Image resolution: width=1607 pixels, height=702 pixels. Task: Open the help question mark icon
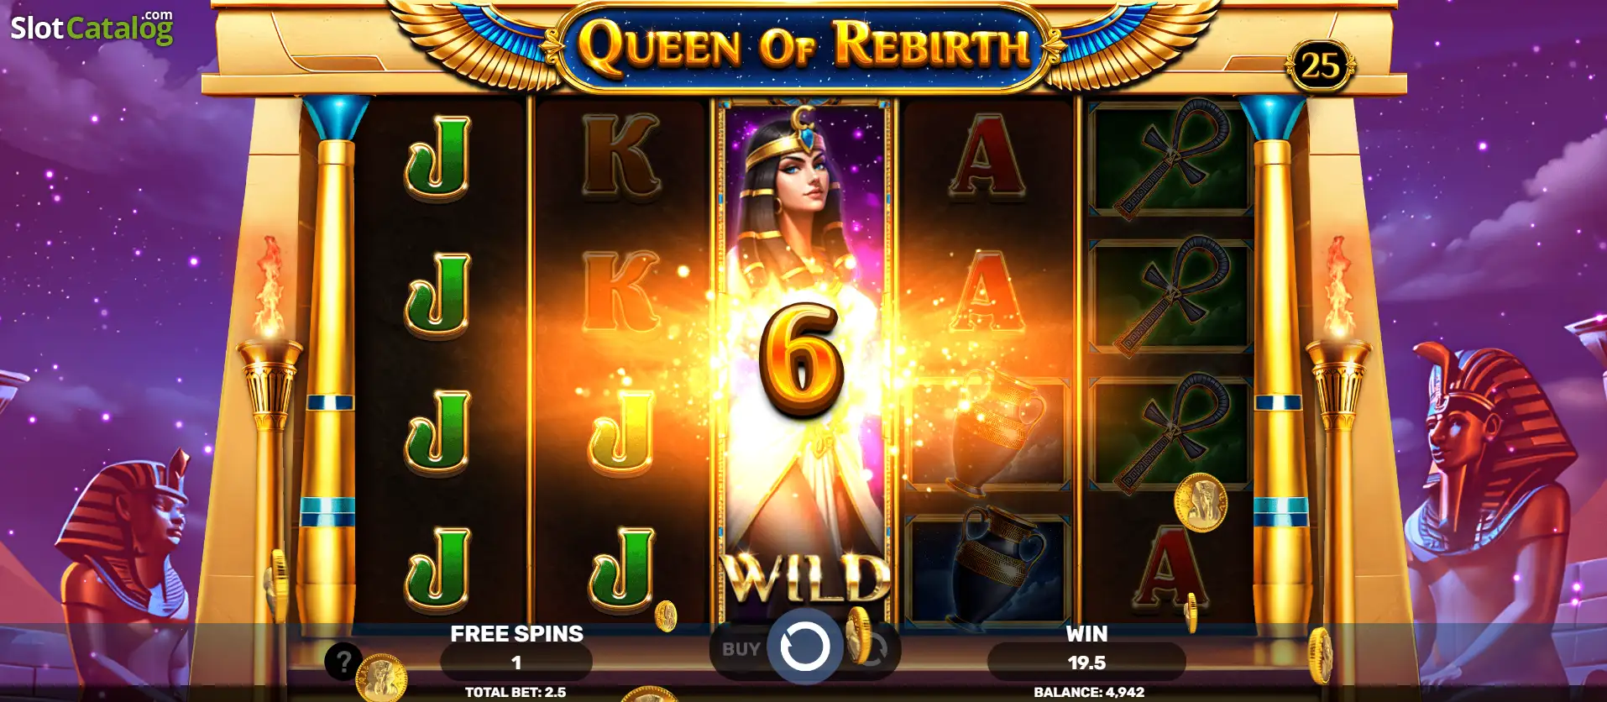tap(343, 662)
